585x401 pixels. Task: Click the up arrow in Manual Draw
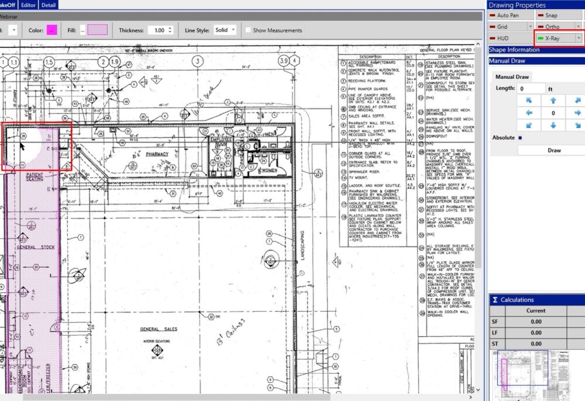pyautogui.click(x=553, y=101)
